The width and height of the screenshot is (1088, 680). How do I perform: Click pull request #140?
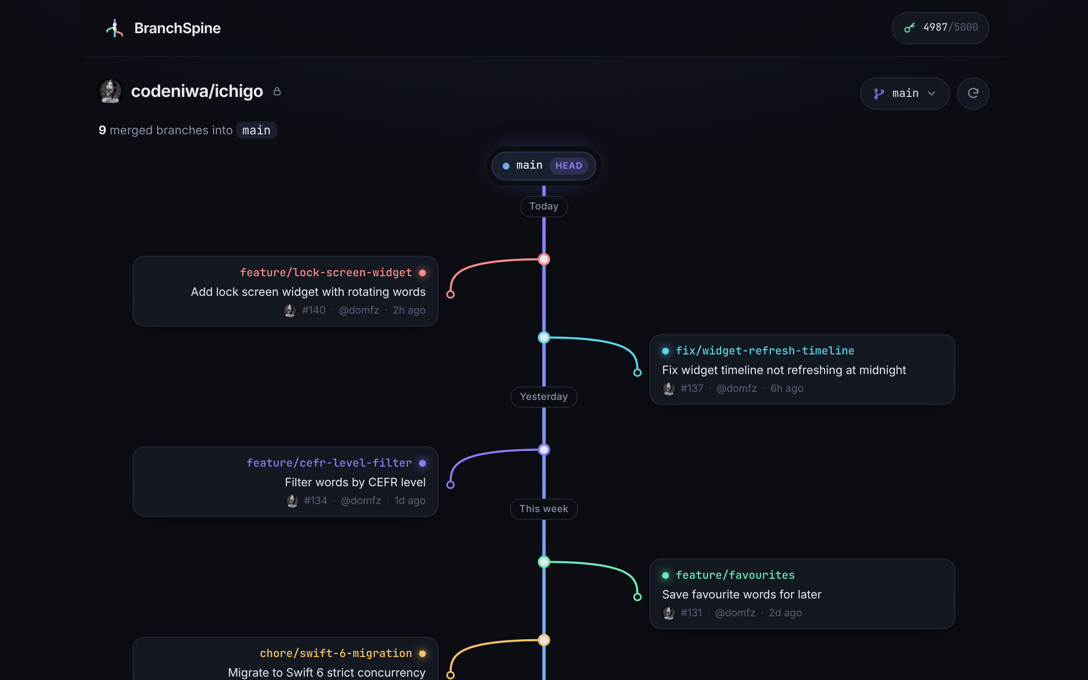[313, 310]
